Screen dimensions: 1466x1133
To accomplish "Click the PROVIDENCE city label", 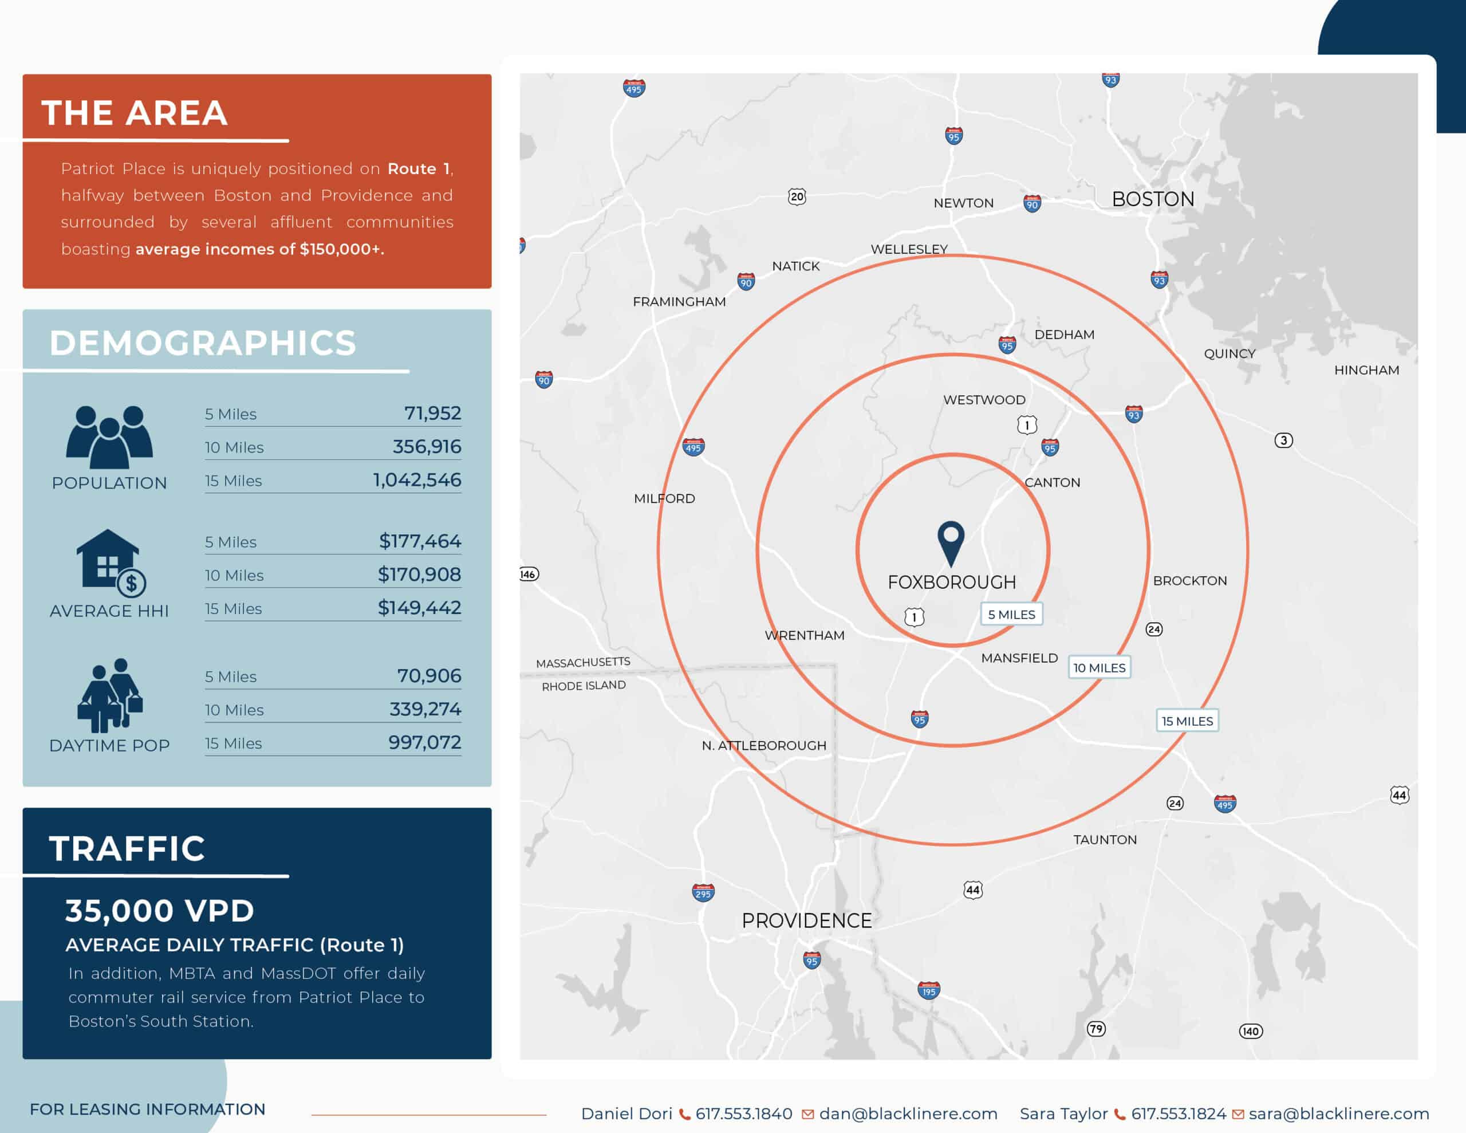I will (x=806, y=920).
